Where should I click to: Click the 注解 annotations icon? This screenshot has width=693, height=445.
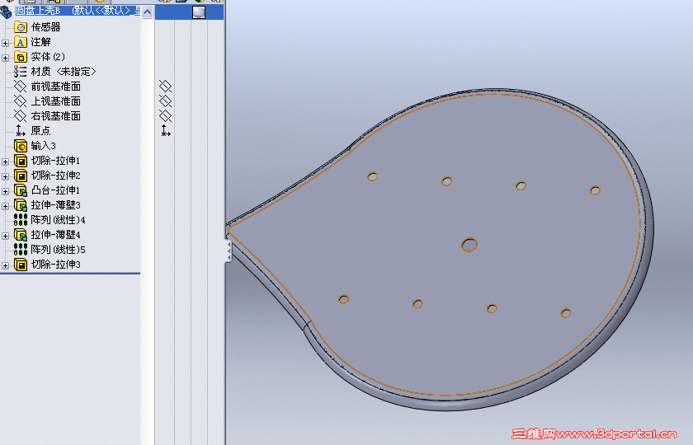(21, 42)
